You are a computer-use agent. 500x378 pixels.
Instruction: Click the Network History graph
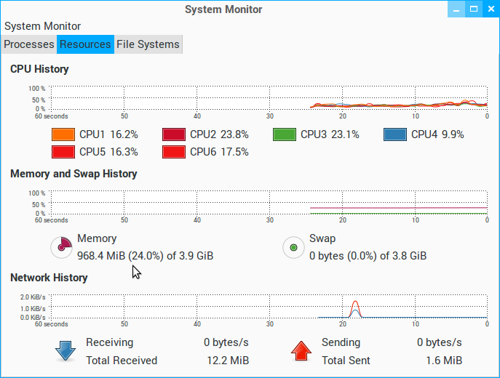[268, 307]
